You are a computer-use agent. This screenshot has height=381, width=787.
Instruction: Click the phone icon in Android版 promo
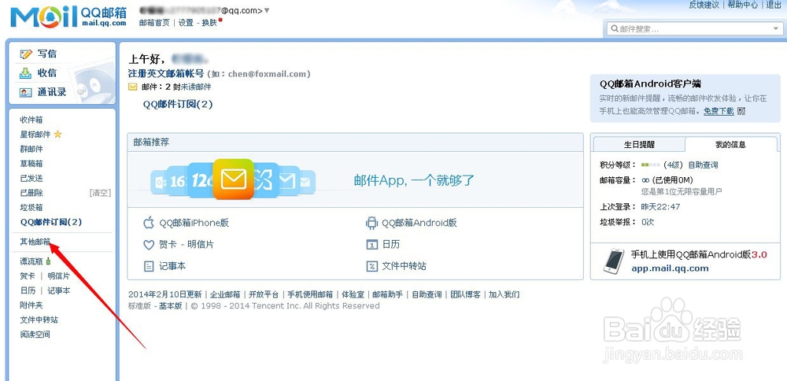(x=613, y=261)
